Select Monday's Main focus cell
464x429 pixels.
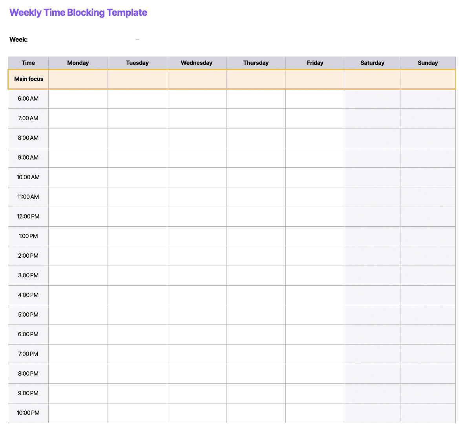click(x=78, y=79)
